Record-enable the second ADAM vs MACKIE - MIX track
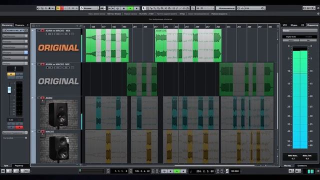 [42, 64]
